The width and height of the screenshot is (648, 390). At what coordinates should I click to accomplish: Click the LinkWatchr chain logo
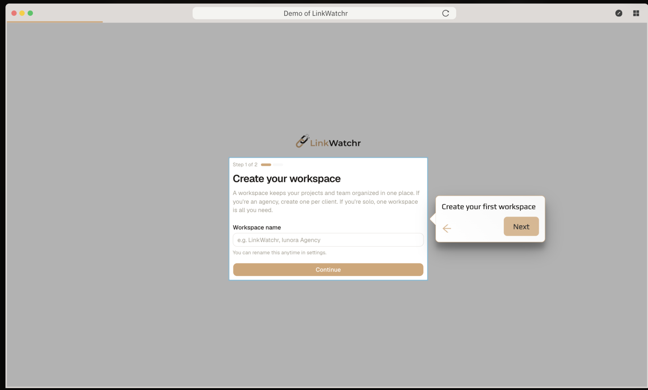(x=328, y=142)
